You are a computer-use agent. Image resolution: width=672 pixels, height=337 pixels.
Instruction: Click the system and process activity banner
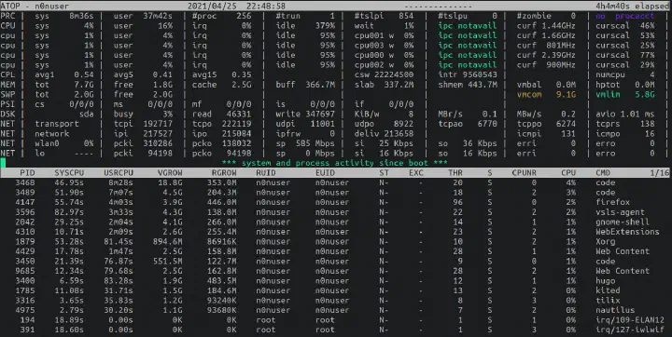(x=335, y=163)
